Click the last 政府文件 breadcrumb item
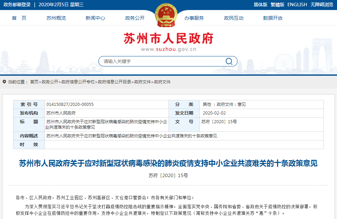This screenshot has height=219, width=337. click(x=162, y=82)
